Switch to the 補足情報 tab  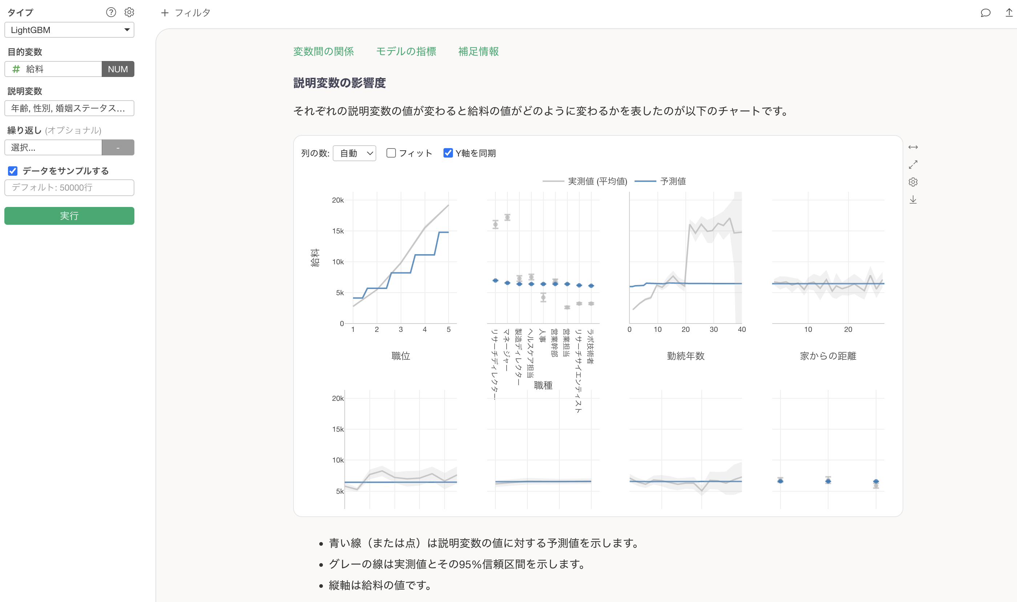click(x=478, y=52)
